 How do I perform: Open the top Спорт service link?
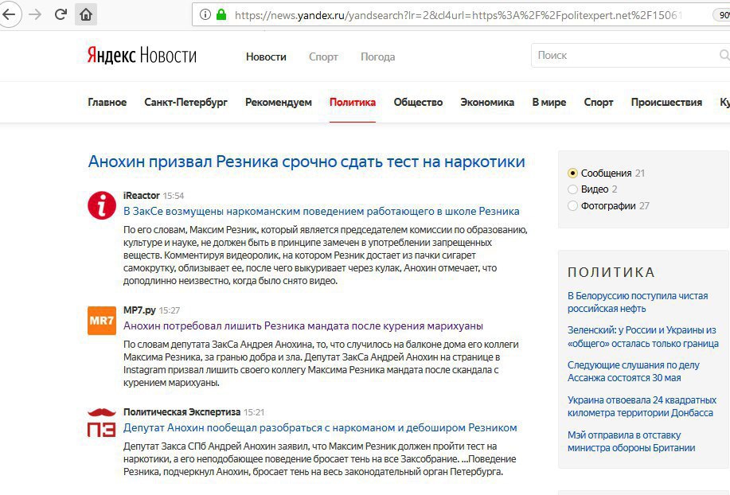(x=323, y=57)
